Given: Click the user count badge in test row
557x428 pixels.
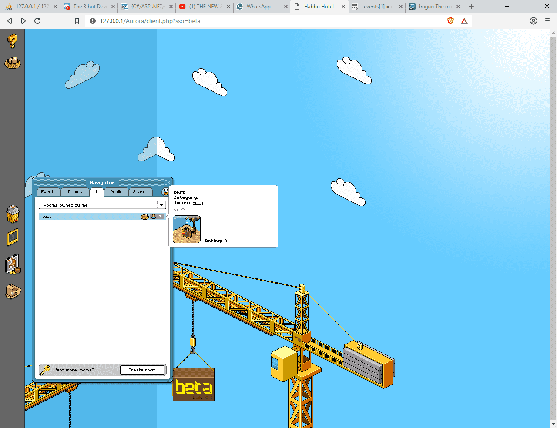Looking at the screenshot, I should pyautogui.click(x=157, y=217).
